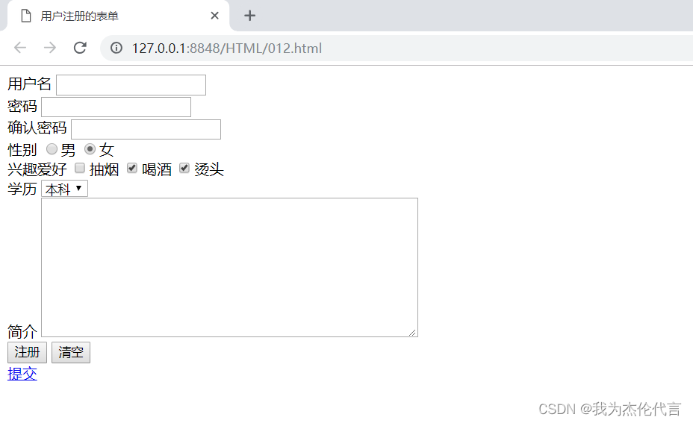693x423 pixels.
Task: Open the site information icon
Action: click(116, 48)
